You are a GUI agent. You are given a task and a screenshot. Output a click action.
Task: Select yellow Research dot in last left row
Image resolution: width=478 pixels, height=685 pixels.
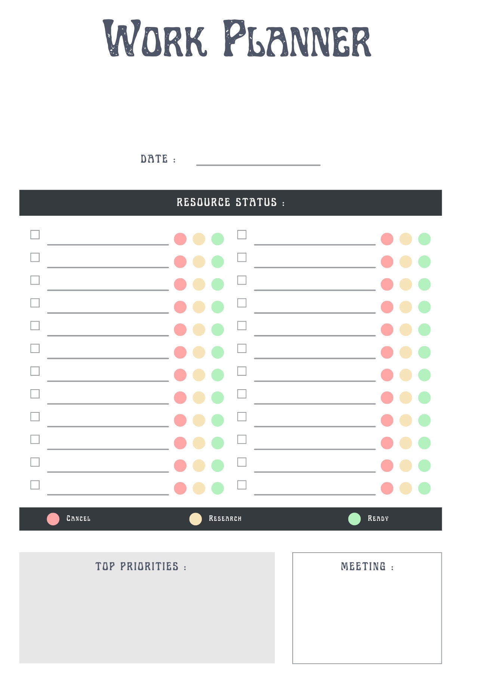pyautogui.click(x=199, y=488)
